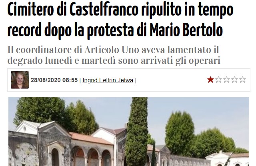Click the publication date 28/08/2020

click(46, 80)
